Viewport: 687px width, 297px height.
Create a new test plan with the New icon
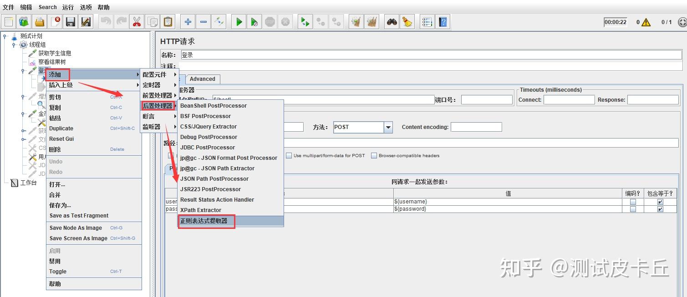coord(9,21)
